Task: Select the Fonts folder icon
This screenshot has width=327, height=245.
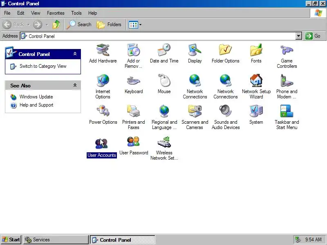Action: pyautogui.click(x=256, y=50)
